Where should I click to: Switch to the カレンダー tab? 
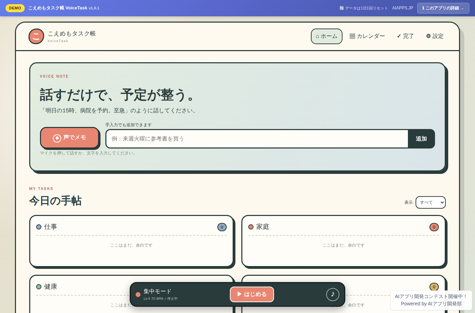click(367, 36)
